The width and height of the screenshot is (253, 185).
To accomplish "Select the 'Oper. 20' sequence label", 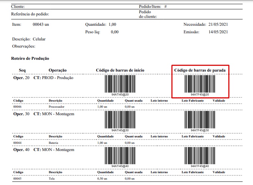I will coord(21,78).
